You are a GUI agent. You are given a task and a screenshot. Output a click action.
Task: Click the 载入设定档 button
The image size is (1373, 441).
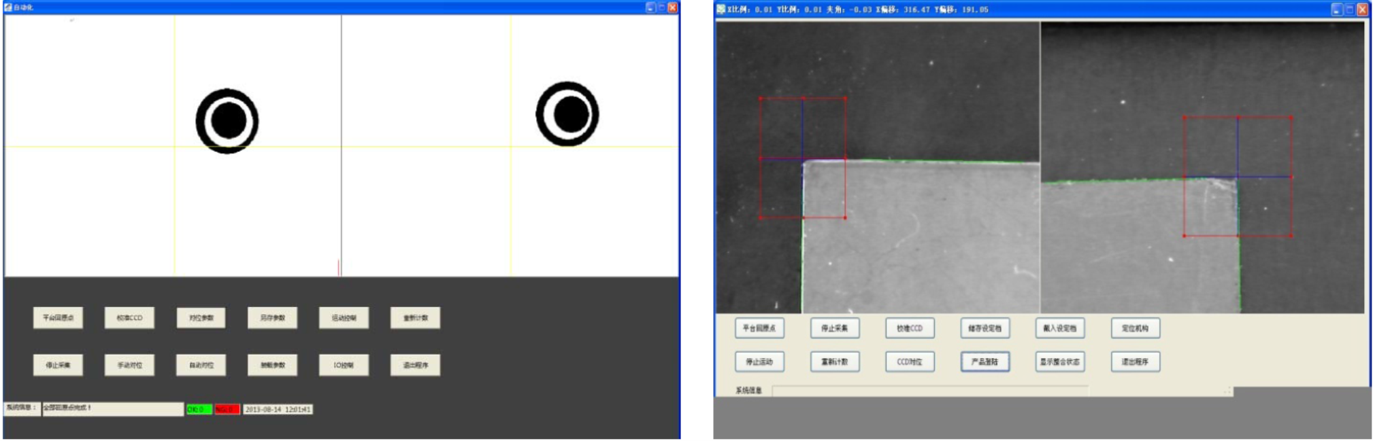click(1059, 328)
